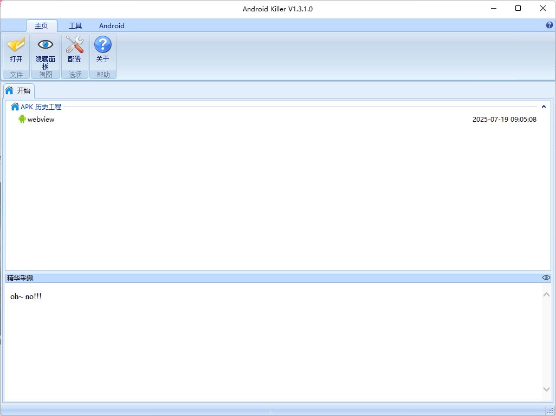Close the Android Killer window

click(543, 8)
